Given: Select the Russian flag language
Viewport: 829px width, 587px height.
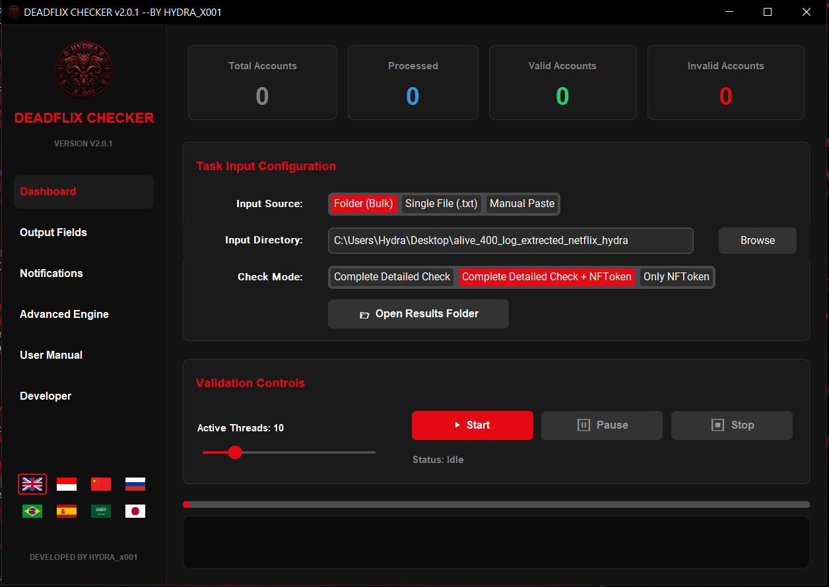Looking at the screenshot, I should point(135,484).
